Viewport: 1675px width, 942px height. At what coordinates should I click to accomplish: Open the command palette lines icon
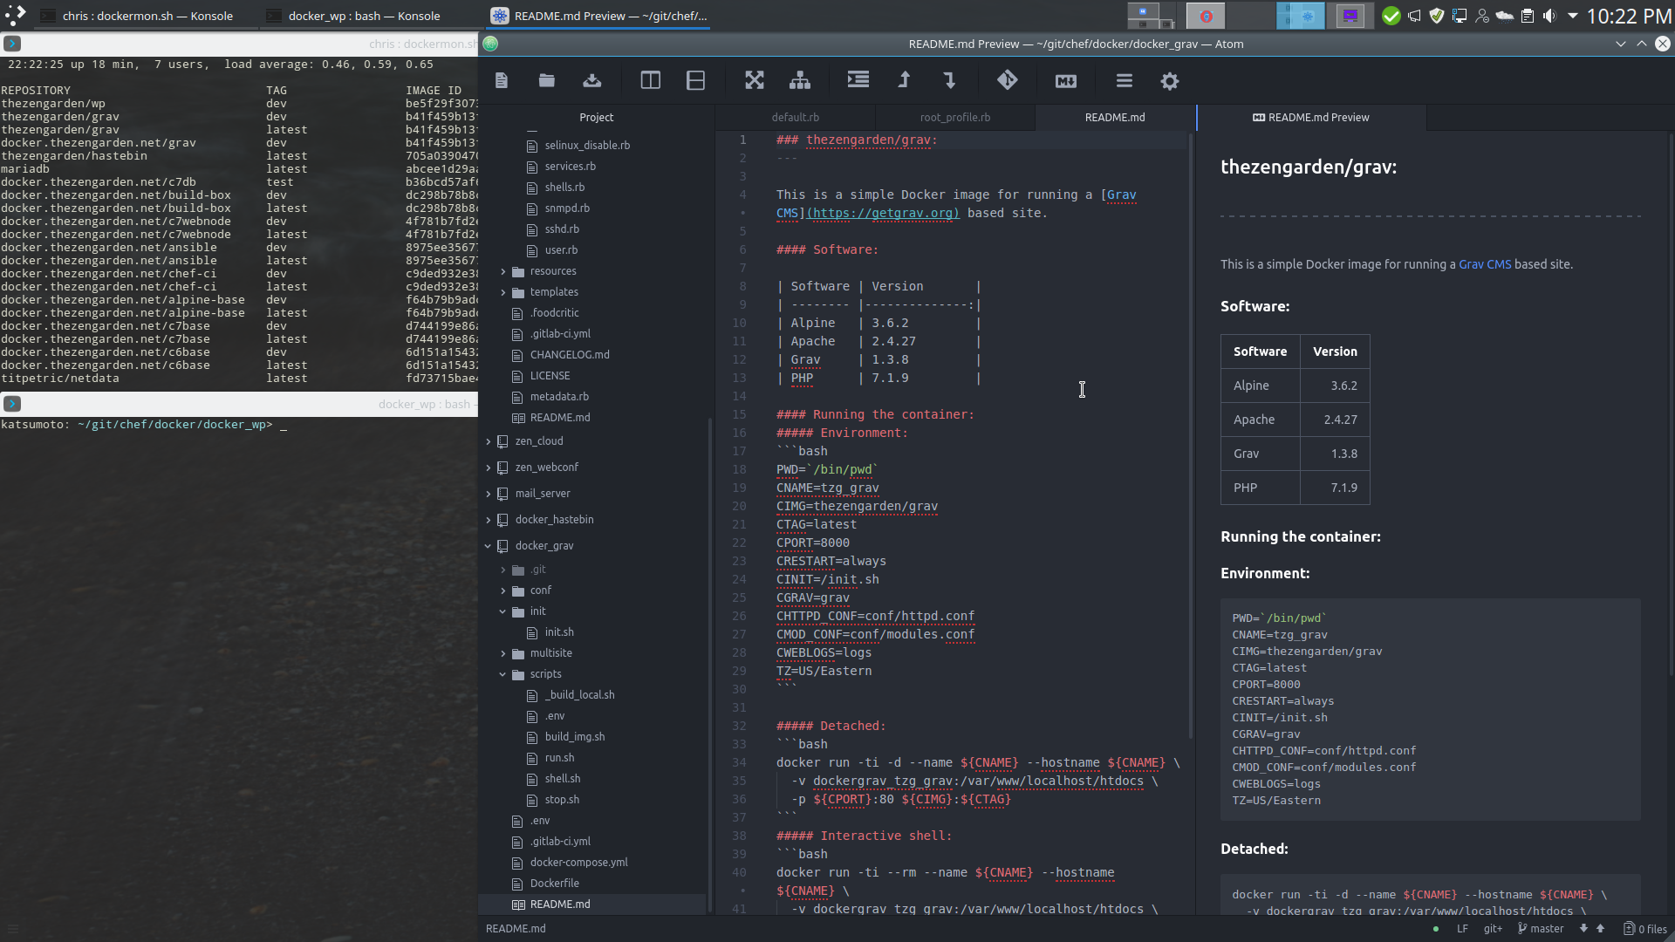click(x=1125, y=81)
